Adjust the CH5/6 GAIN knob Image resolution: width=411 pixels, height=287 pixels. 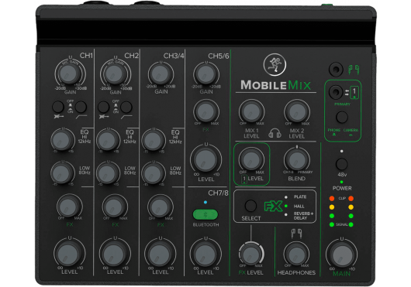206,74
